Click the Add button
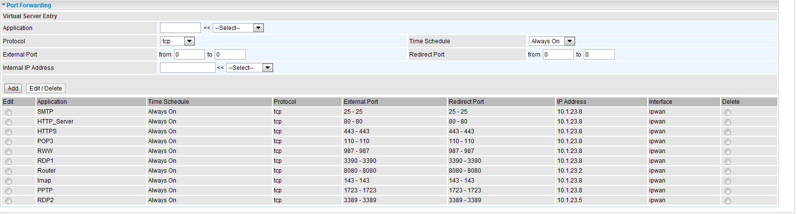Image resolution: width=797 pixels, height=214 pixels. [x=13, y=89]
